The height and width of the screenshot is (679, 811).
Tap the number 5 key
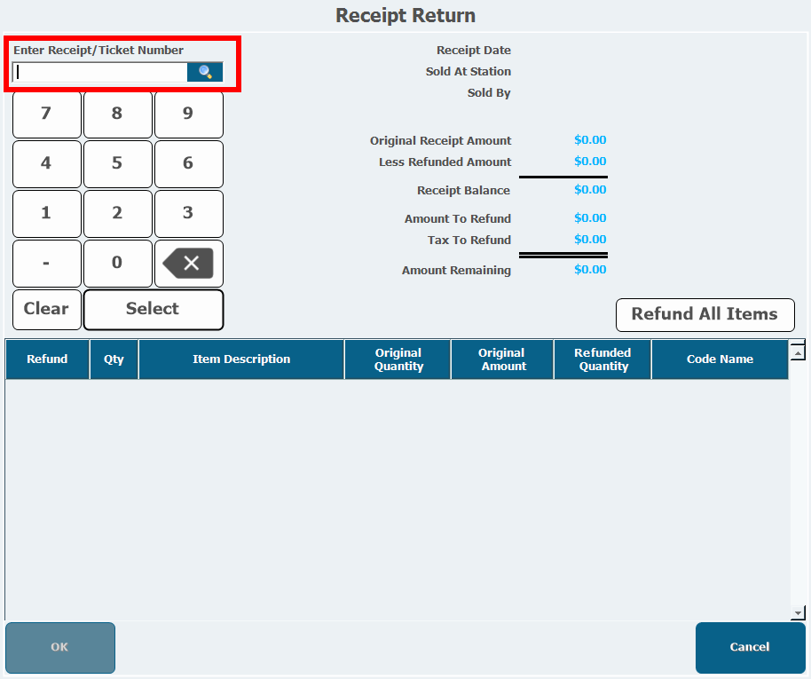[117, 163]
